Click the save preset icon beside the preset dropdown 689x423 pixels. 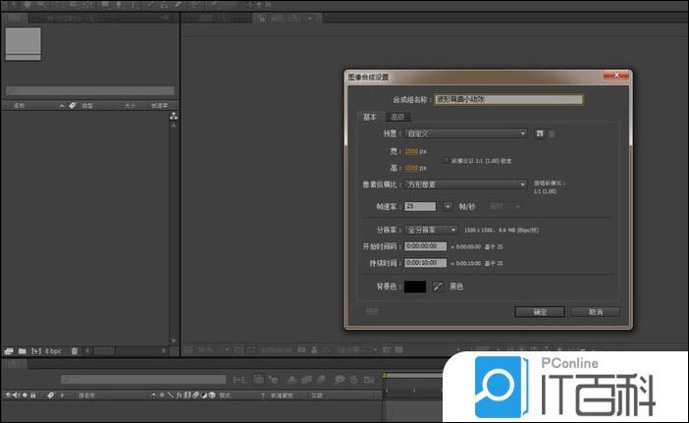point(540,133)
